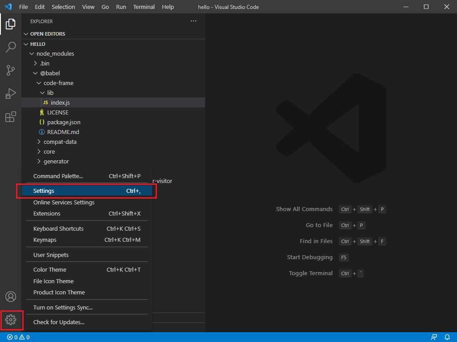
Task: Open the Help menu
Action: tap(168, 7)
